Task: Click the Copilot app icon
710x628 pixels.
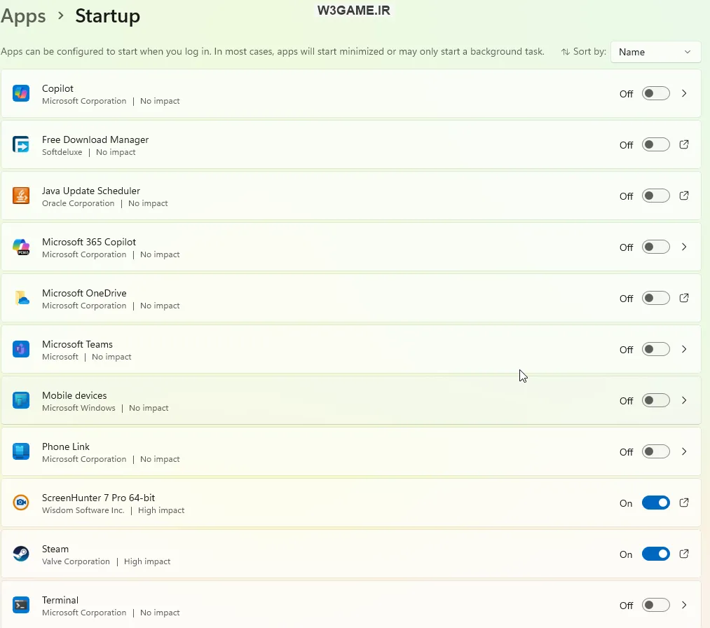Action: (21, 93)
